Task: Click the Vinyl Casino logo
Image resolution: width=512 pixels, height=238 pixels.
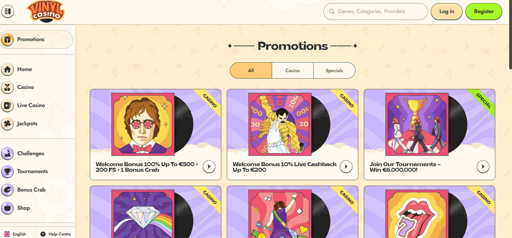Action: 45,11
